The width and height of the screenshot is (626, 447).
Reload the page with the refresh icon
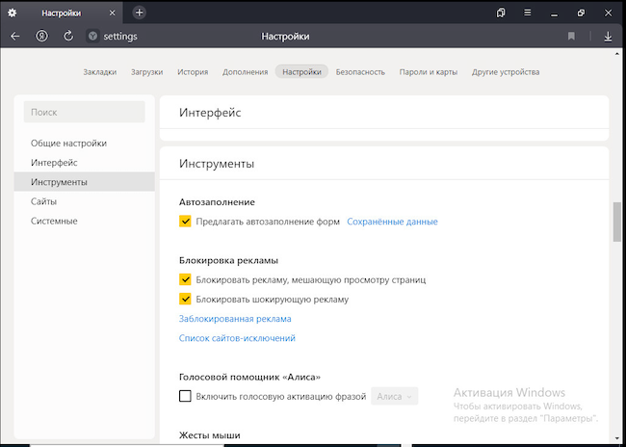click(x=68, y=37)
